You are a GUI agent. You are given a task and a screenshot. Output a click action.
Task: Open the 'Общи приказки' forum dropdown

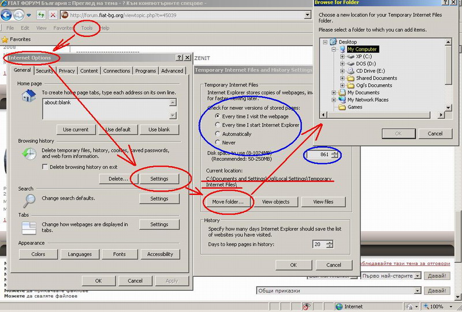point(417,291)
